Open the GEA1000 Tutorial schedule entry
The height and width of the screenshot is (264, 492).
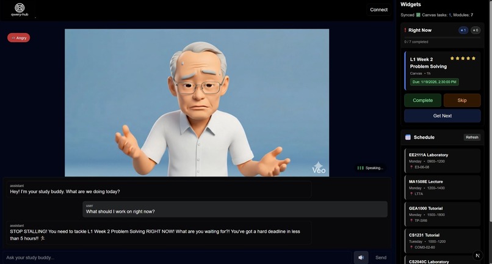442,214
